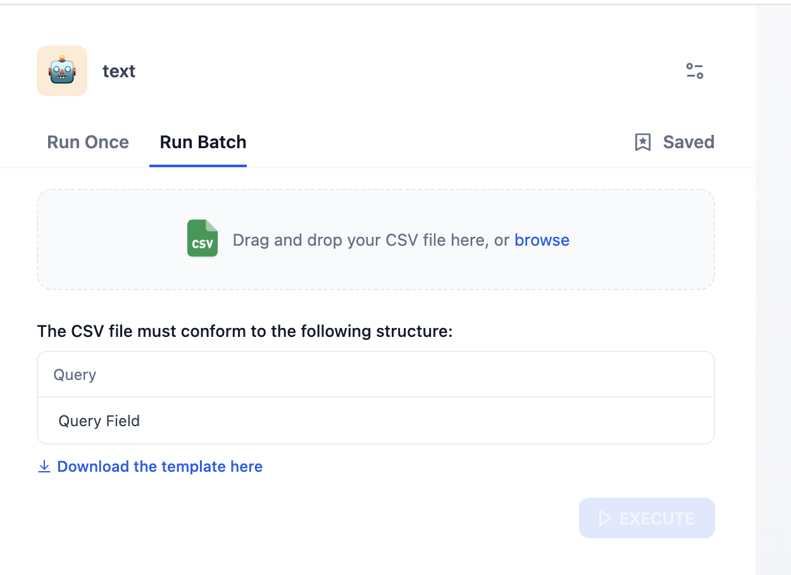Switch to the Run Once tab
Image resolution: width=791 pixels, height=575 pixels.
(x=88, y=142)
